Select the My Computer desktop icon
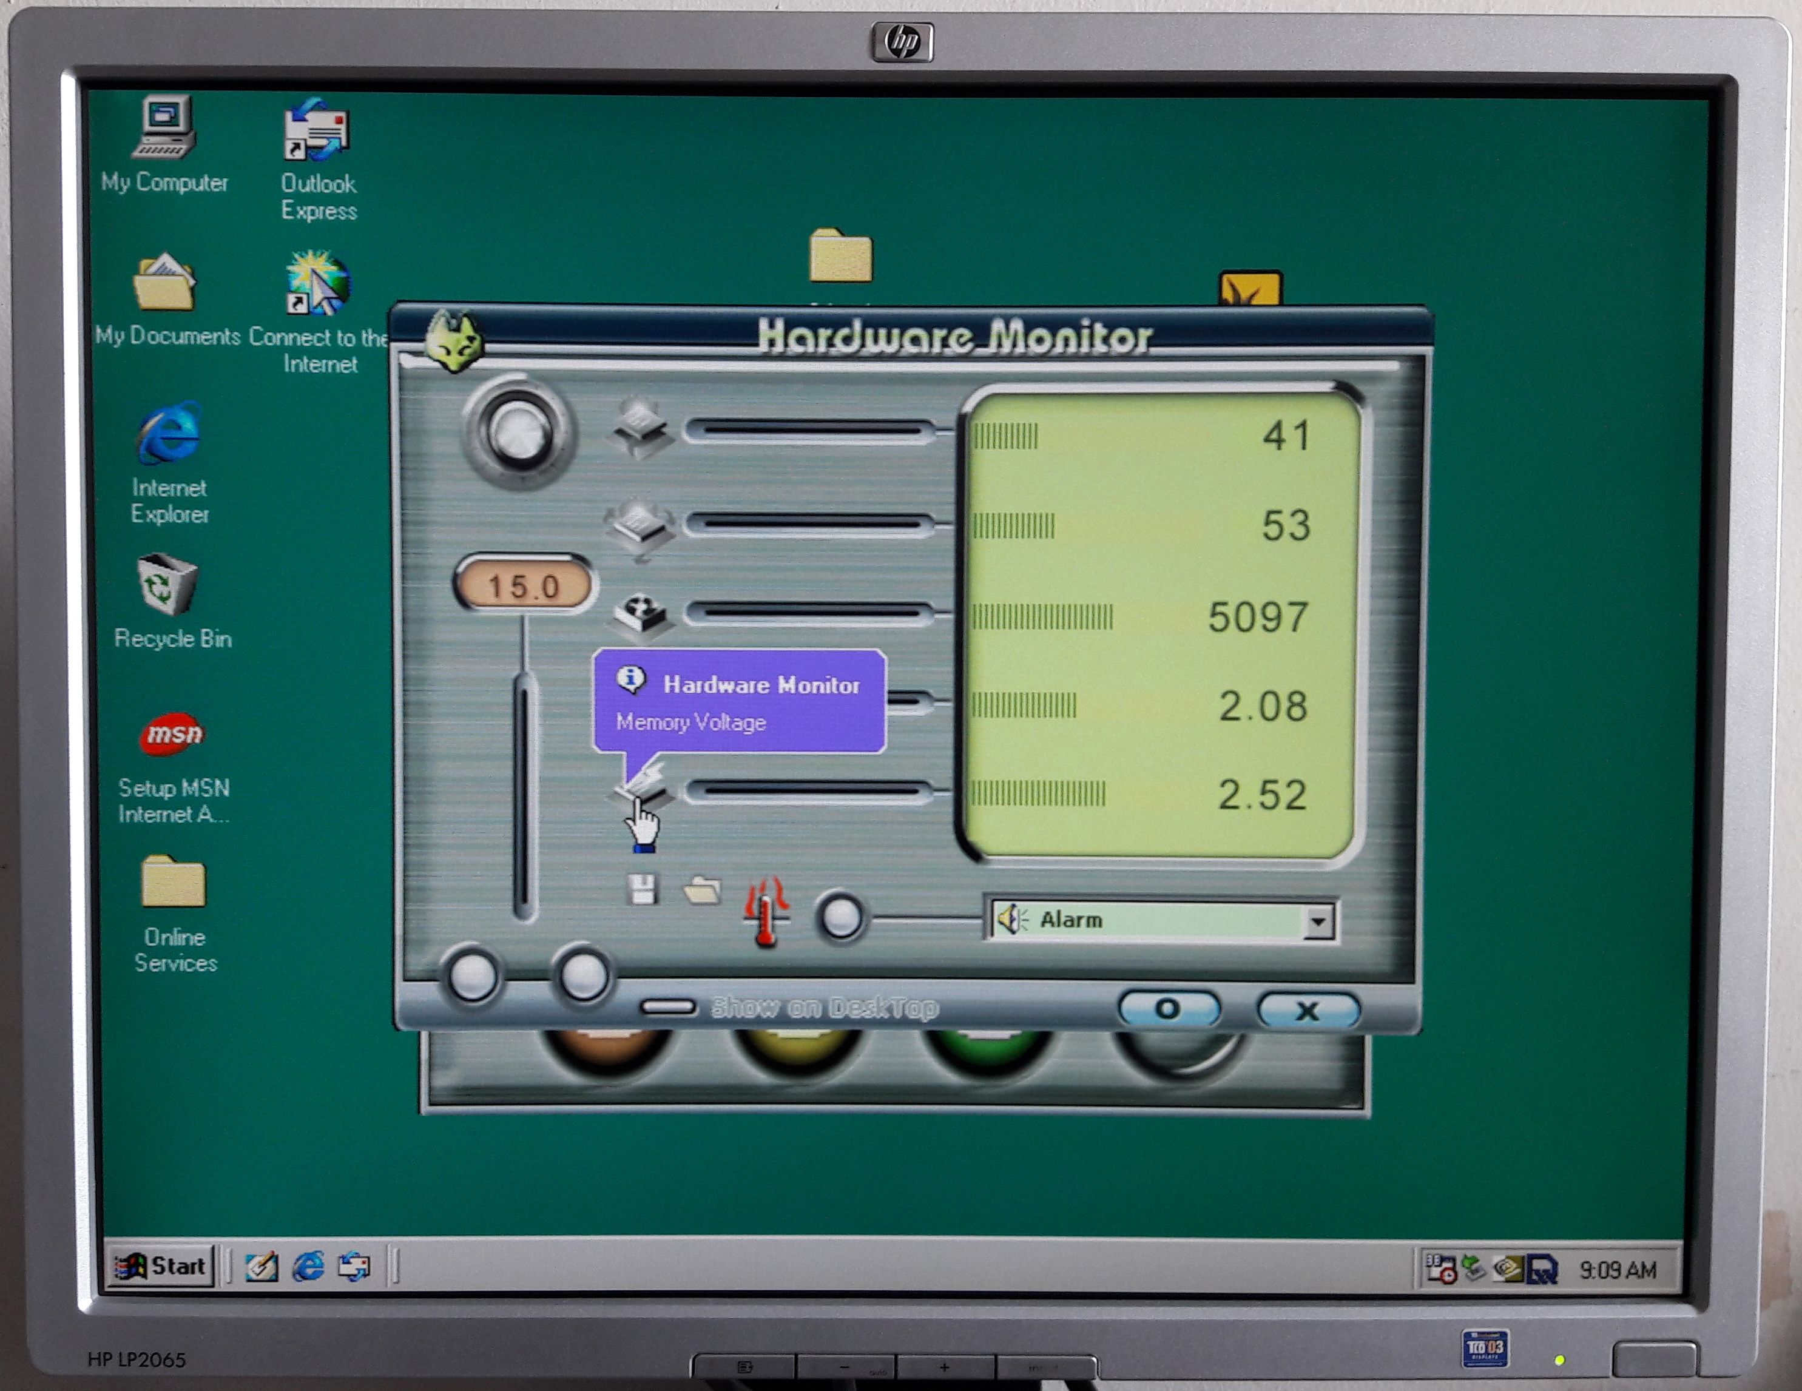1802x1391 pixels. click(164, 145)
